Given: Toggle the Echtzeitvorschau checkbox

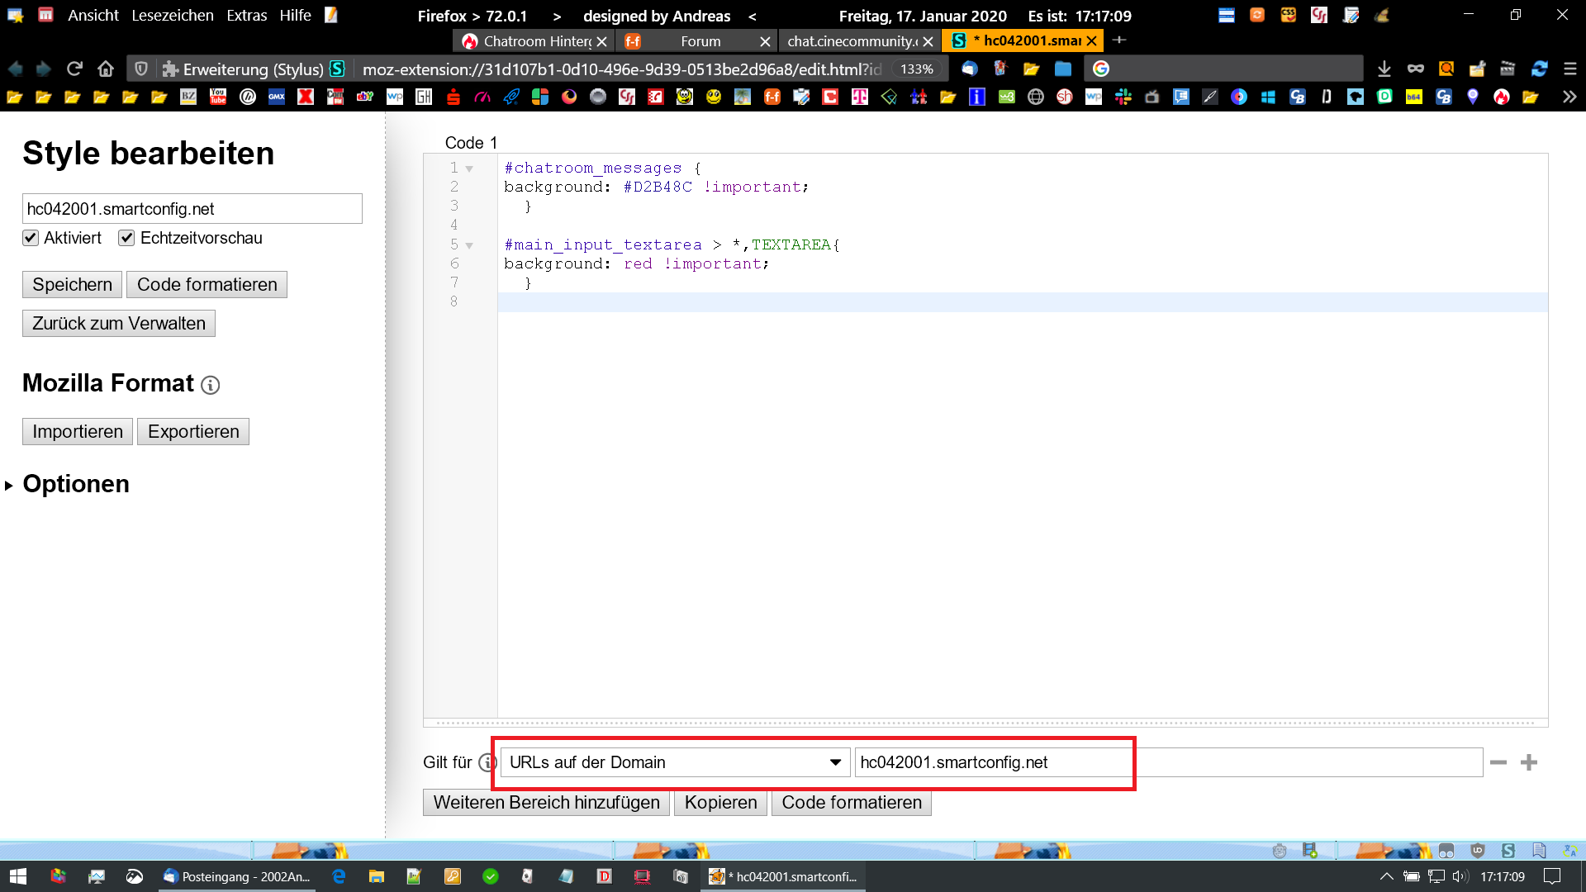Looking at the screenshot, I should coord(126,238).
